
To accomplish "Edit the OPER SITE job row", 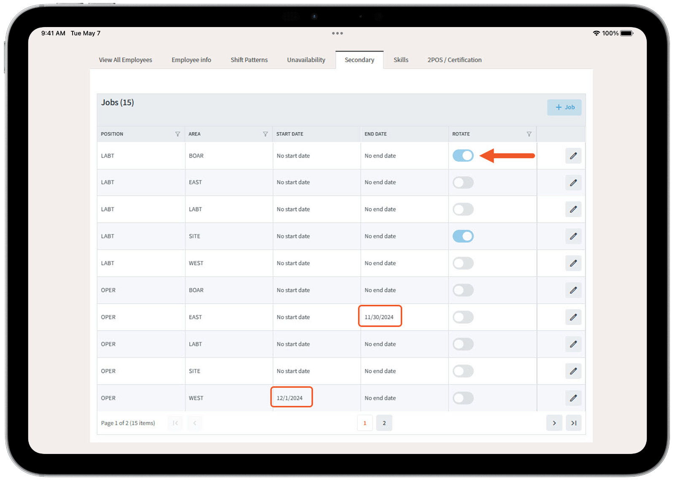I will pos(573,371).
